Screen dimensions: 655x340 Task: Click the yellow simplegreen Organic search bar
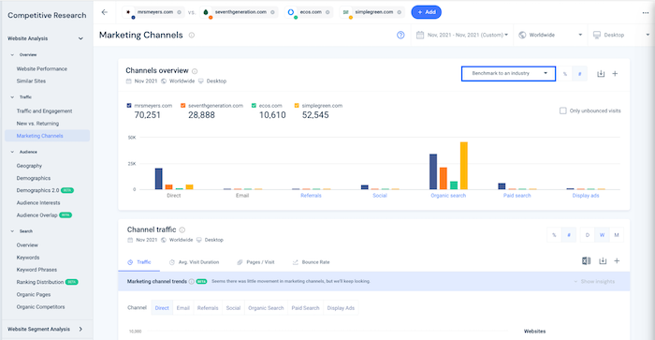pyautogui.click(x=464, y=166)
